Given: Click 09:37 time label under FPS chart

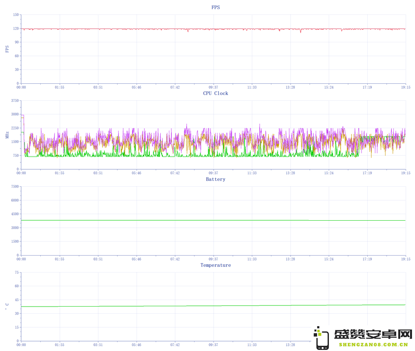Looking at the screenshot, I should (213, 87).
